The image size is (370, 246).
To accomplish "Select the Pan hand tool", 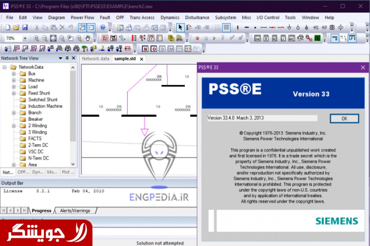I will pos(87,38).
